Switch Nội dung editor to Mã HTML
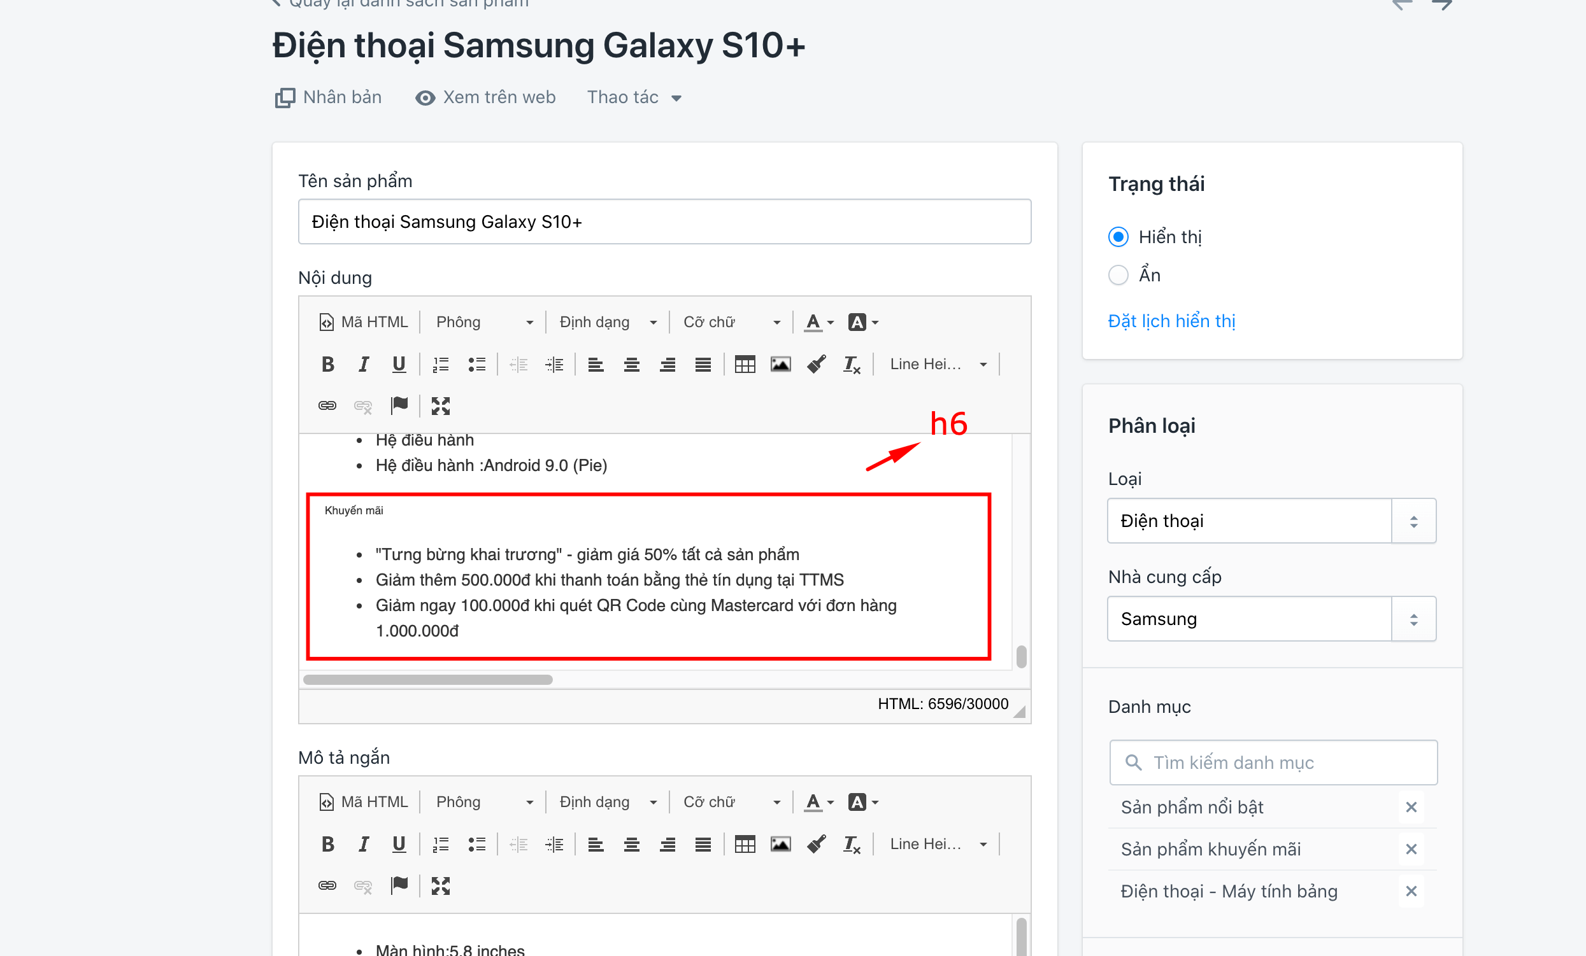The width and height of the screenshot is (1586, 956). (364, 321)
